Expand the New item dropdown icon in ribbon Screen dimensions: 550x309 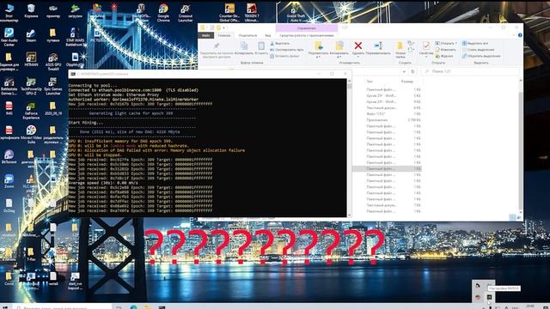point(411,44)
